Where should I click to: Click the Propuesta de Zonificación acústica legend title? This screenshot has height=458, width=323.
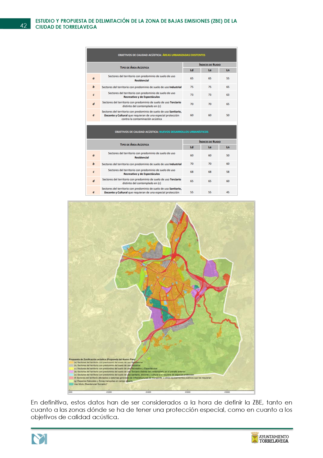click(102, 359)
